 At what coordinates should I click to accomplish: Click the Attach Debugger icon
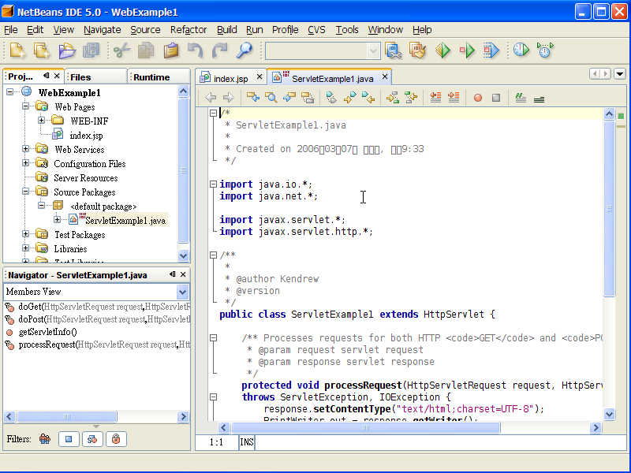(x=491, y=50)
